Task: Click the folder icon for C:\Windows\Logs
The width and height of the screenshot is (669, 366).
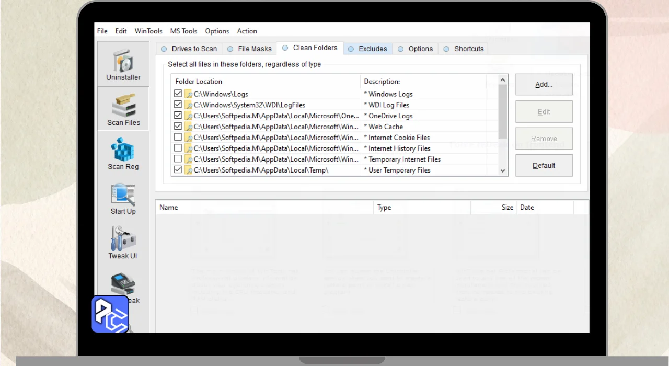Action: tap(188, 94)
